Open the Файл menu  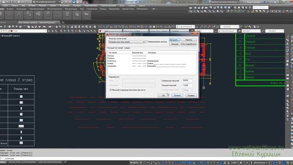pos(5,5)
